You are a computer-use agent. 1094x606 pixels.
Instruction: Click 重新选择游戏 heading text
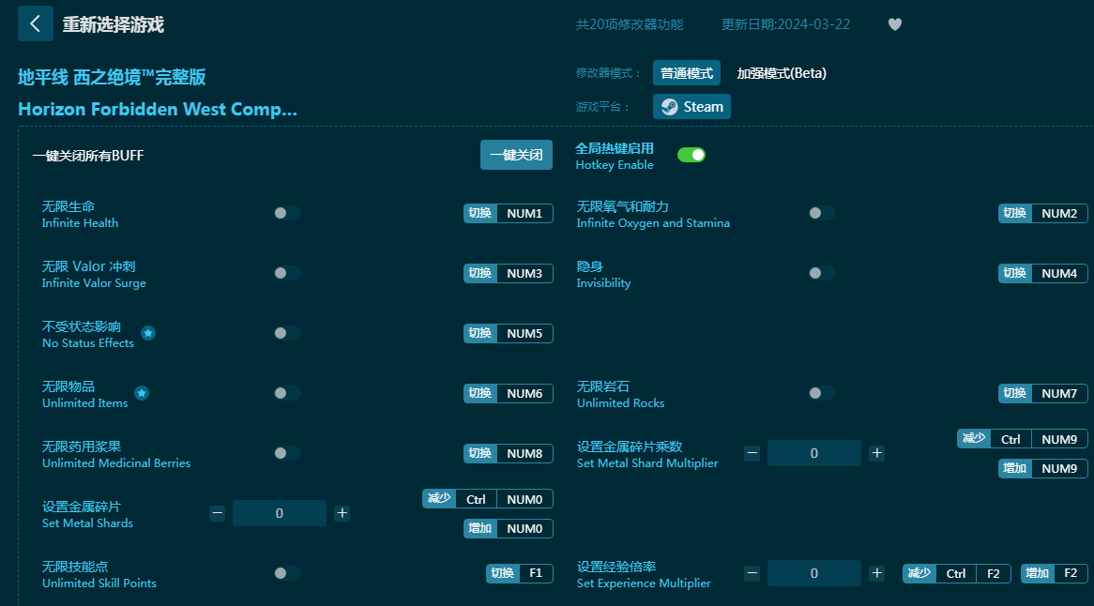click(x=113, y=24)
